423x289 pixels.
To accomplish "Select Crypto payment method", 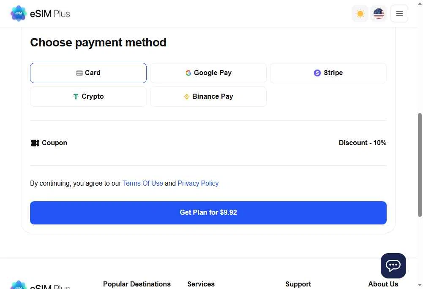I will click(x=88, y=97).
